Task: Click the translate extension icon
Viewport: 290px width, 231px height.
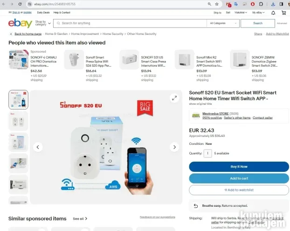Action: pyautogui.click(x=236, y=4)
